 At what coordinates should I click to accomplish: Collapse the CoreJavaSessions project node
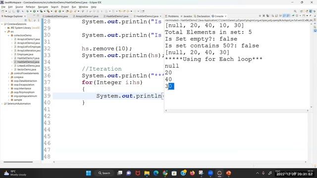coord(2,24)
